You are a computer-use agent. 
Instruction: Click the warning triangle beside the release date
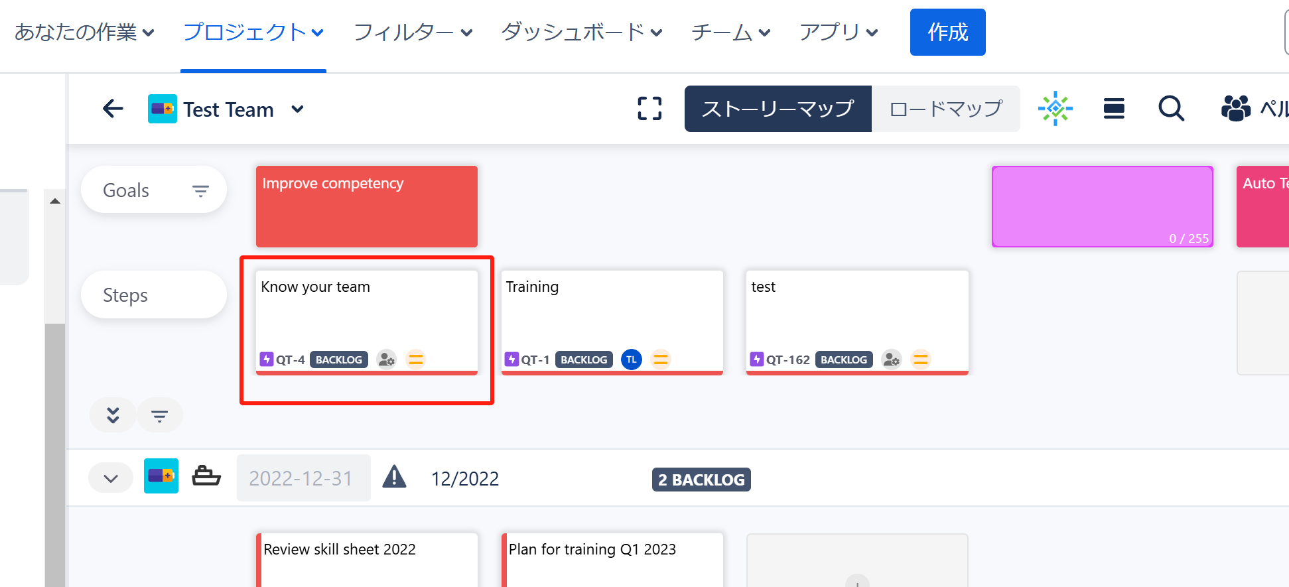[x=394, y=477]
